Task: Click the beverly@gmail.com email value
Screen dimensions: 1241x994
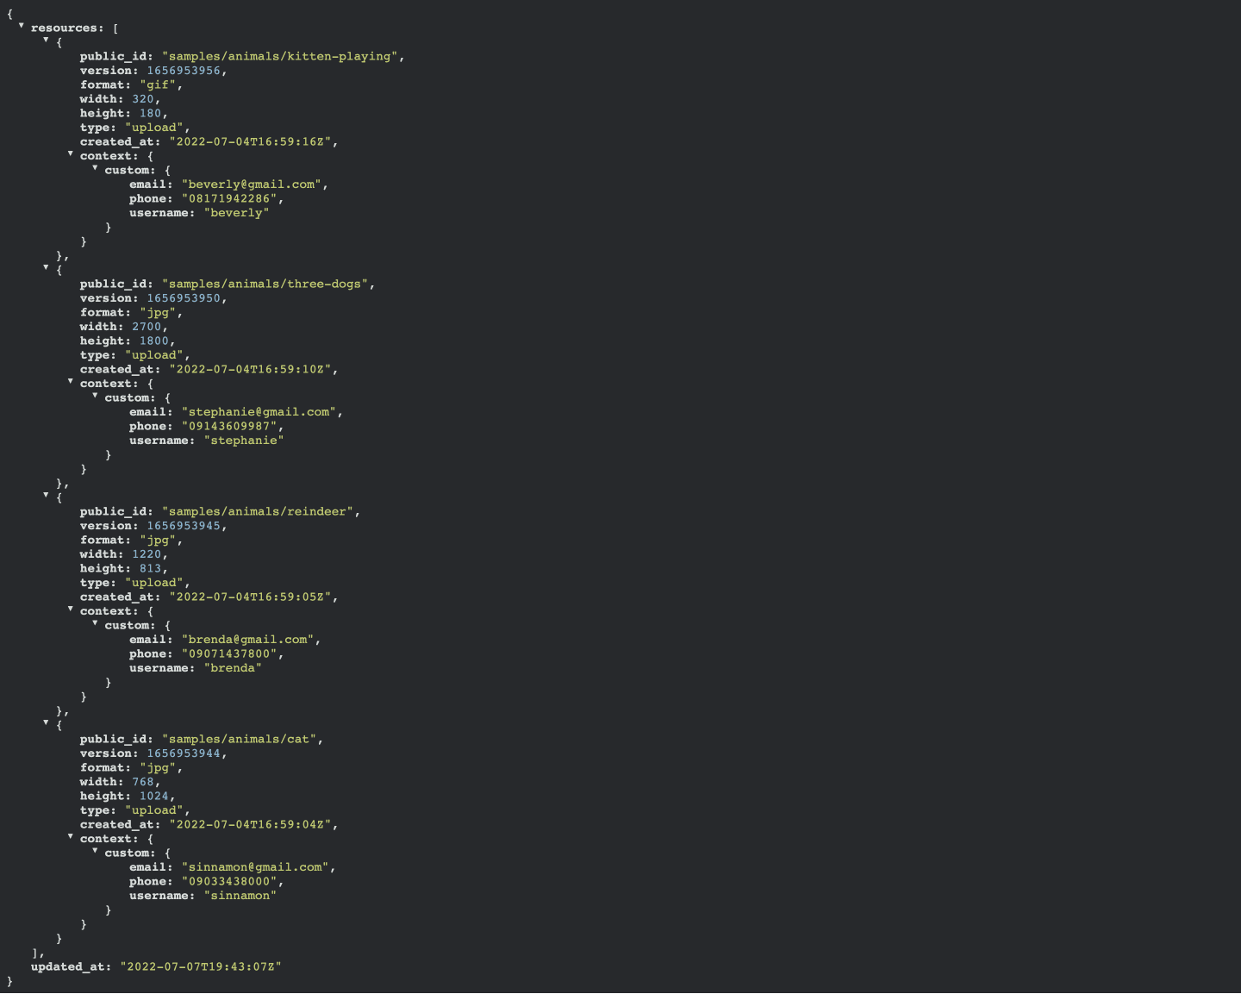Action: (252, 184)
